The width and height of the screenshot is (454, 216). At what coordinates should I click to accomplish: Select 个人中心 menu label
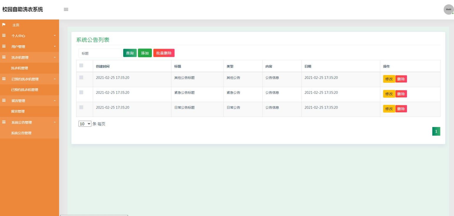(18, 36)
